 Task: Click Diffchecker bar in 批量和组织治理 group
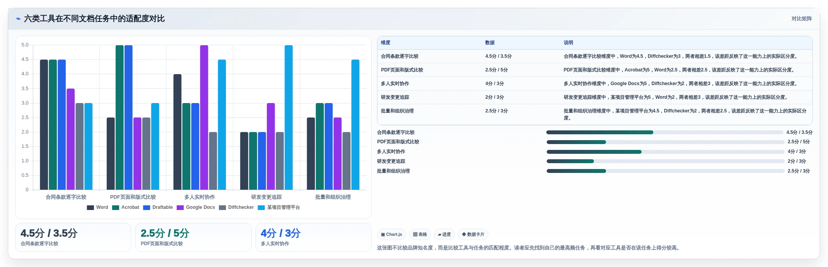(x=347, y=161)
